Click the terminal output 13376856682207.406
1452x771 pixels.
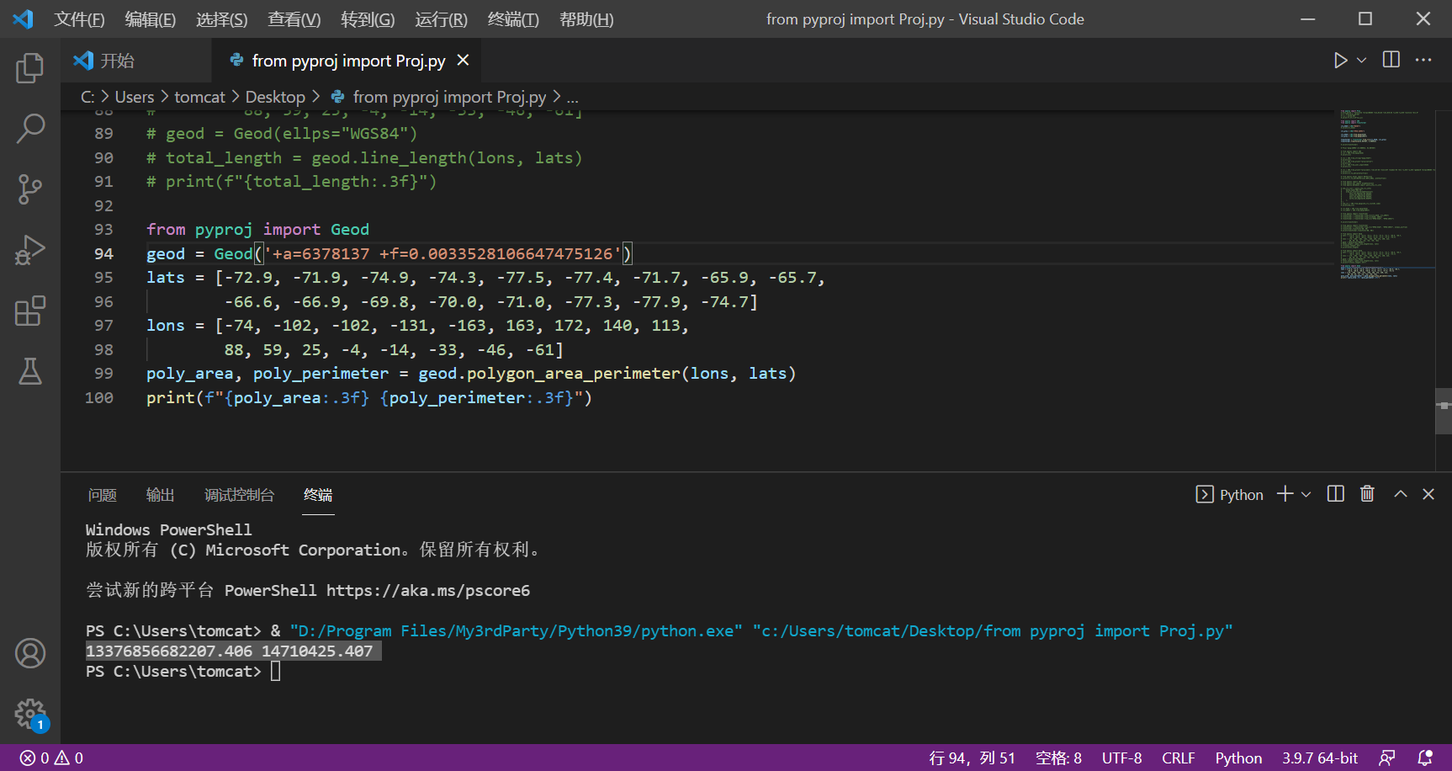169,651
